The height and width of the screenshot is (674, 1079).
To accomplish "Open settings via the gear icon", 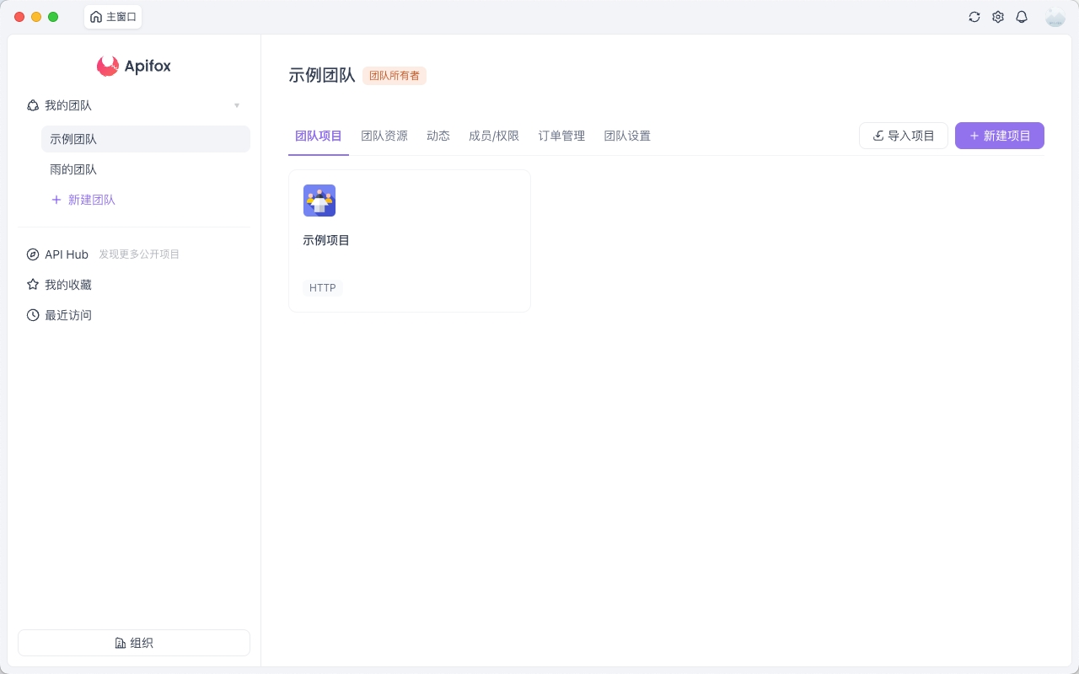I will 998,17.
